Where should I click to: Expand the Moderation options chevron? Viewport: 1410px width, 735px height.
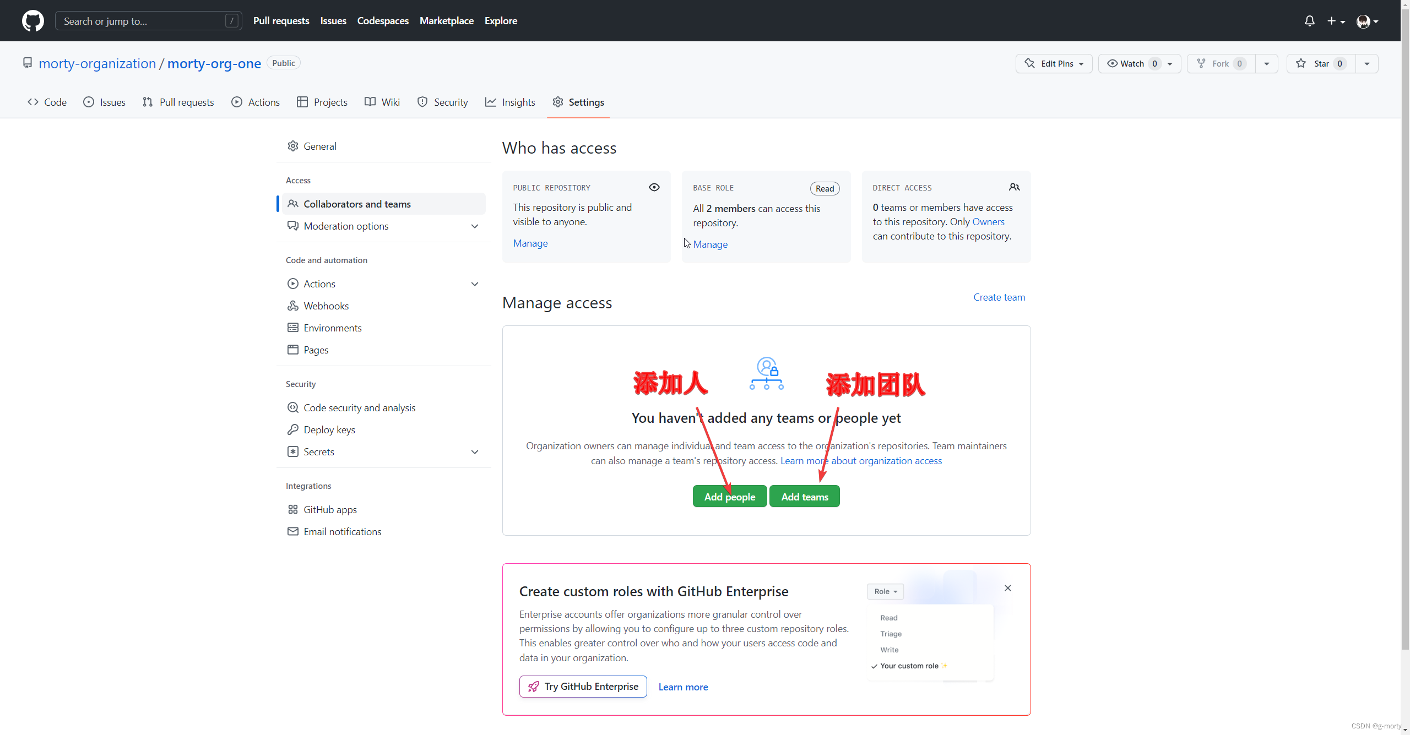point(475,226)
